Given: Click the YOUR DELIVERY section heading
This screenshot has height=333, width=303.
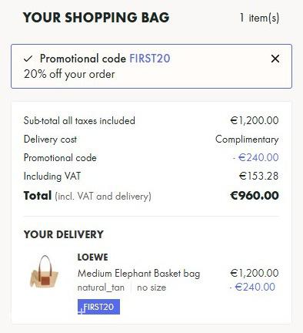Looking at the screenshot, I should click(64, 234).
